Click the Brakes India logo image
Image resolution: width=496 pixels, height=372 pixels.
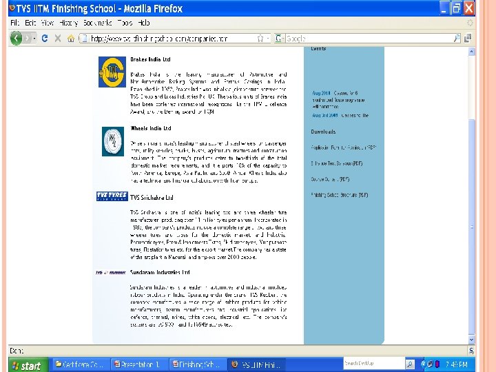click(112, 72)
